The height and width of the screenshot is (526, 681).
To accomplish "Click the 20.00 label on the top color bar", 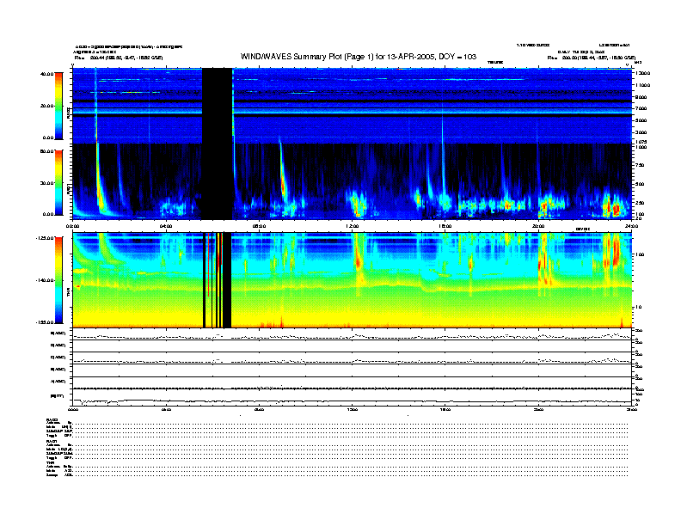I will (47, 106).
